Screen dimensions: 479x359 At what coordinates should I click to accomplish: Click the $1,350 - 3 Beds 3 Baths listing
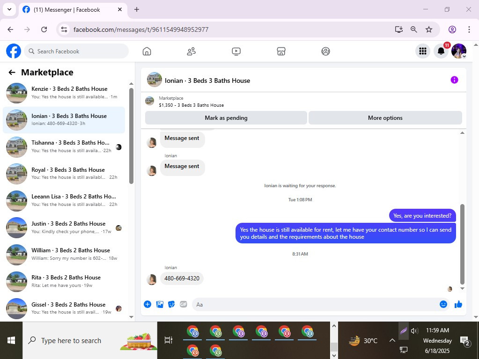tap(191, 105)
